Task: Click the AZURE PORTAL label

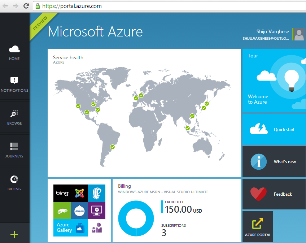Action: tap(258, 235)
